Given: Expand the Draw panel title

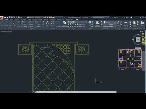Looking at the screenshot, I should click(10, 29).
